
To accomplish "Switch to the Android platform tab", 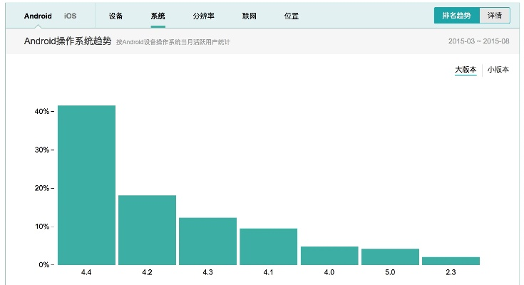I will (x=38, y=16).
